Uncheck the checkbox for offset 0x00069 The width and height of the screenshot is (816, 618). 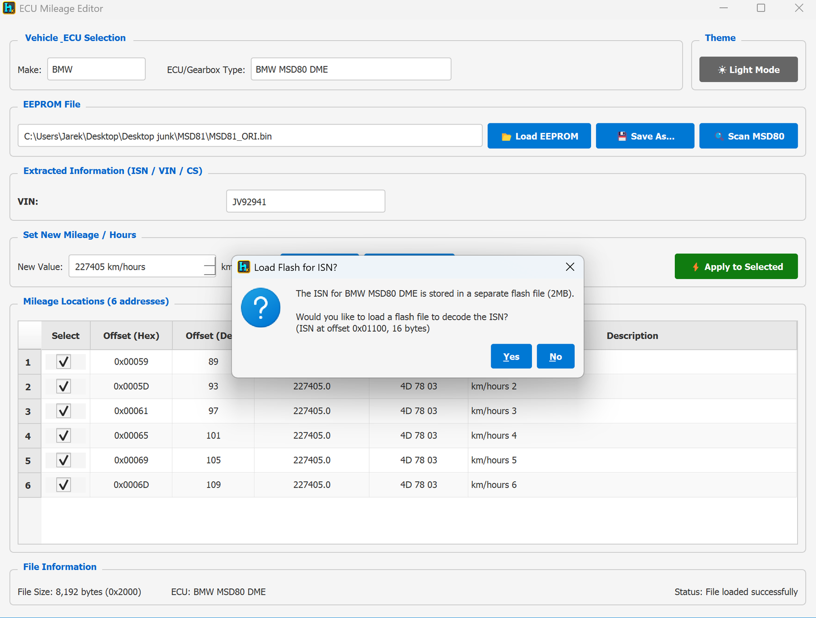pyautogui.click(x=64, y=460)
